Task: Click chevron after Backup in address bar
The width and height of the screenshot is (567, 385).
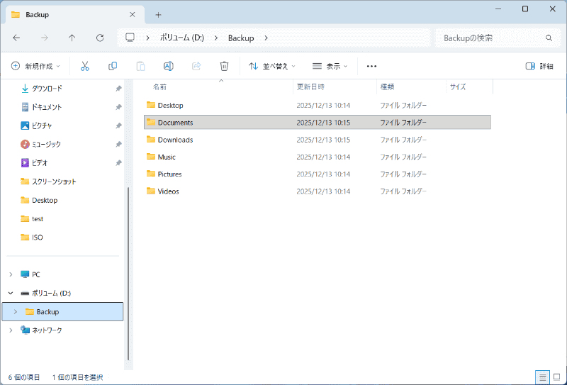Action: [x=266, y=38]
